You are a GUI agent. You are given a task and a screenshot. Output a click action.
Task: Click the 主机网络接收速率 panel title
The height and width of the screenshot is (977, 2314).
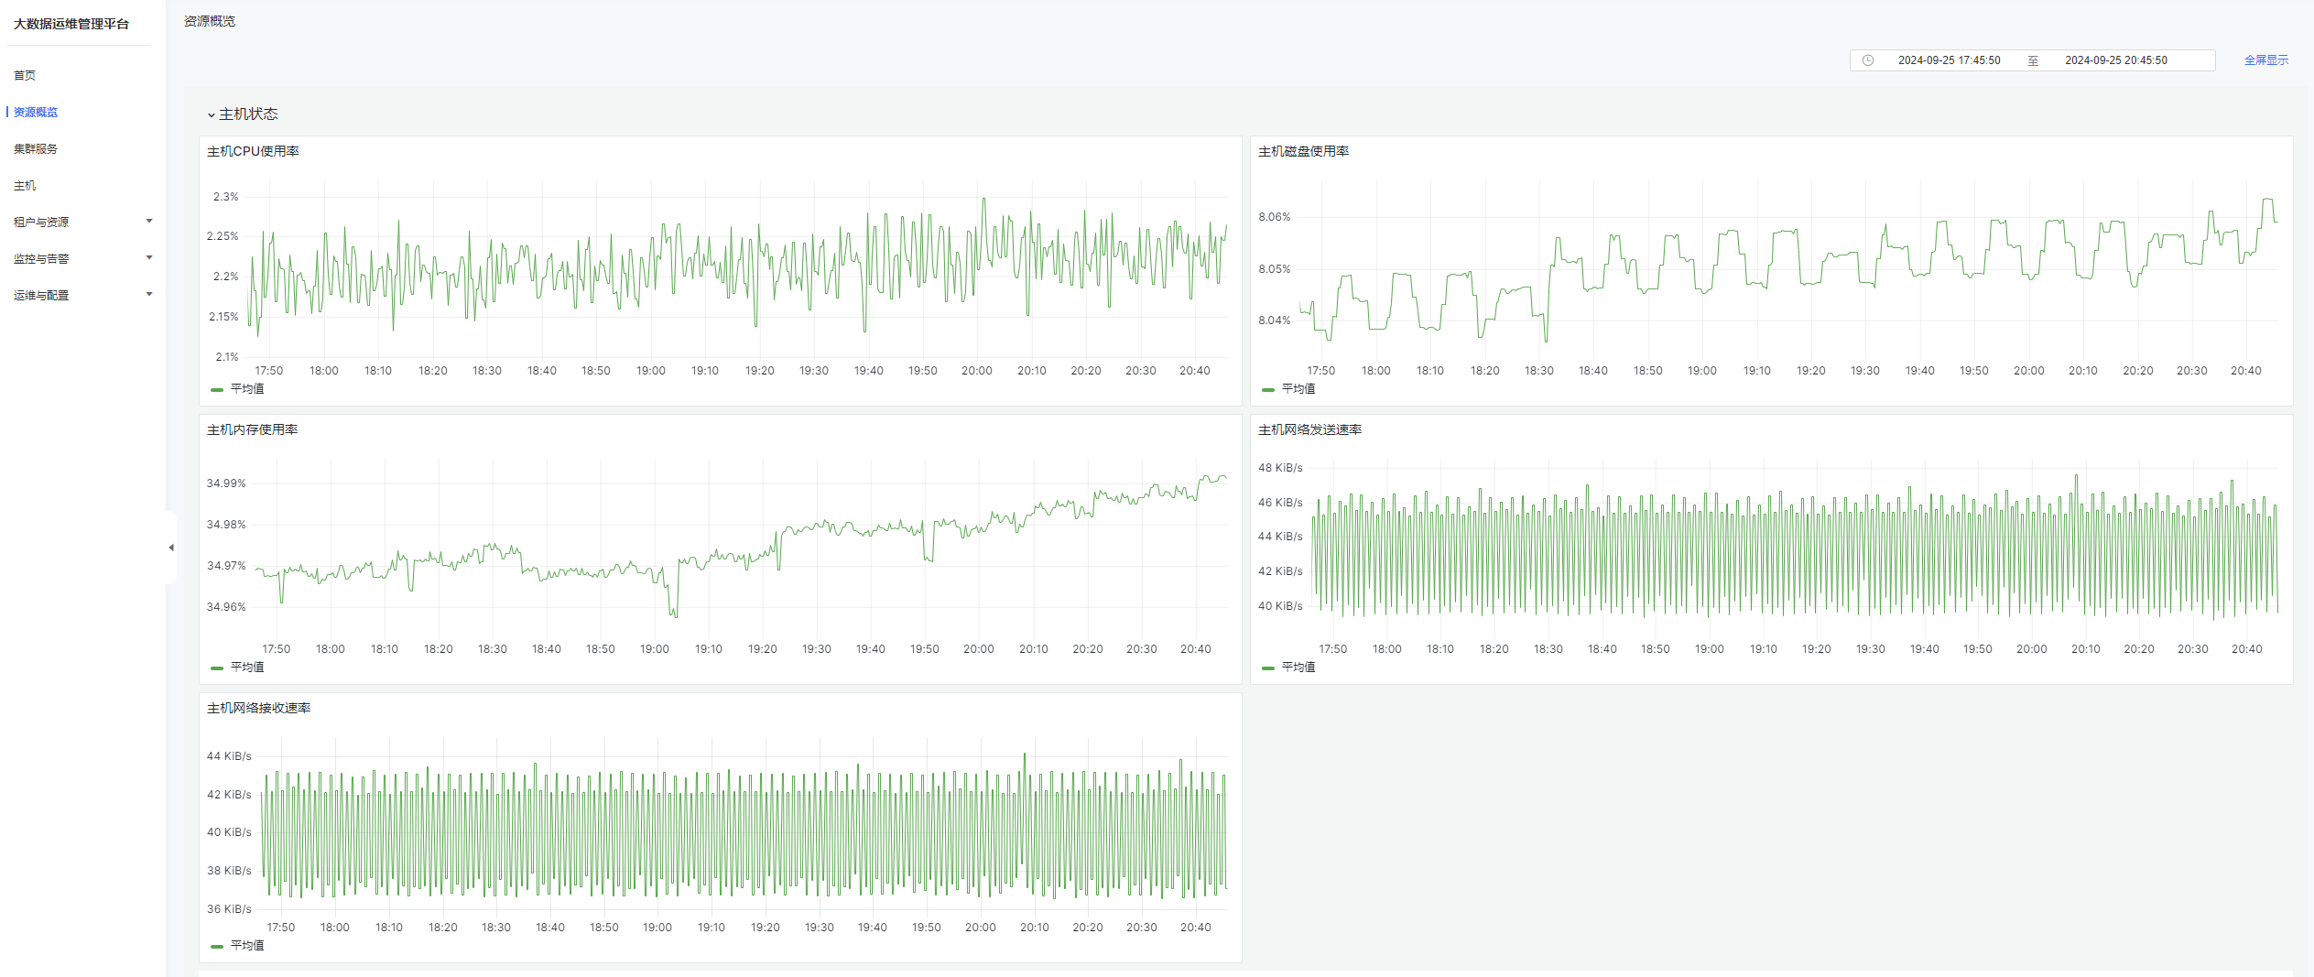coord(258,708)
